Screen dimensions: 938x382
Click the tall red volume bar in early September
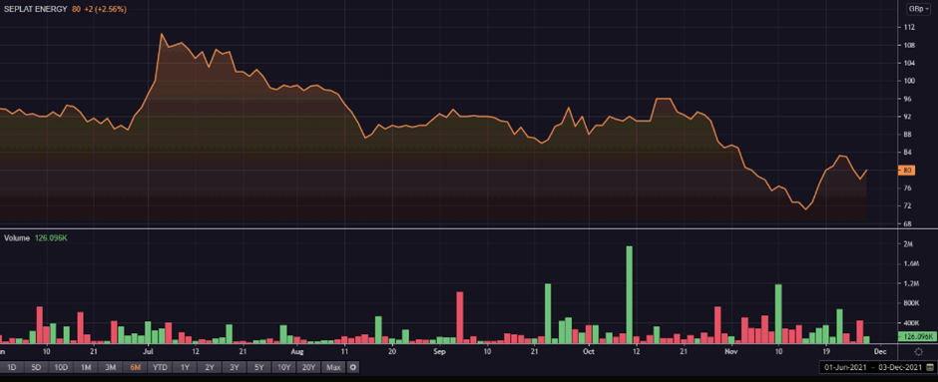pyautogui.click(x=460, y=317)
